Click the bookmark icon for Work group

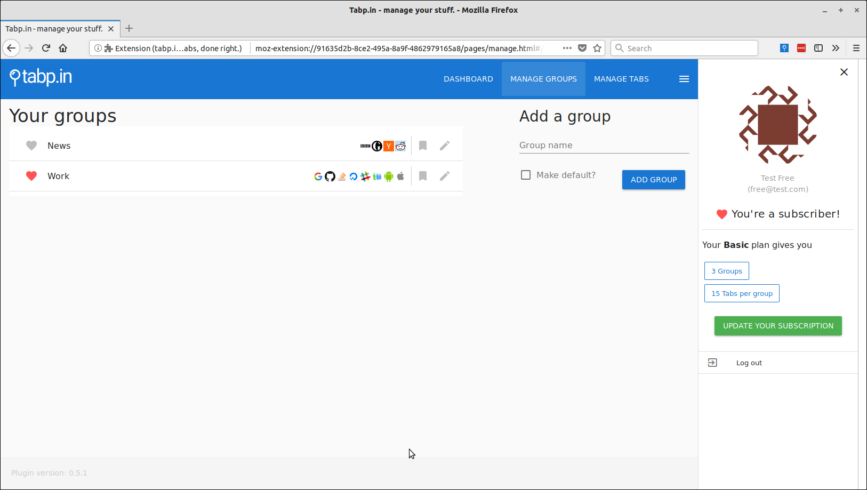pos(423,176)
